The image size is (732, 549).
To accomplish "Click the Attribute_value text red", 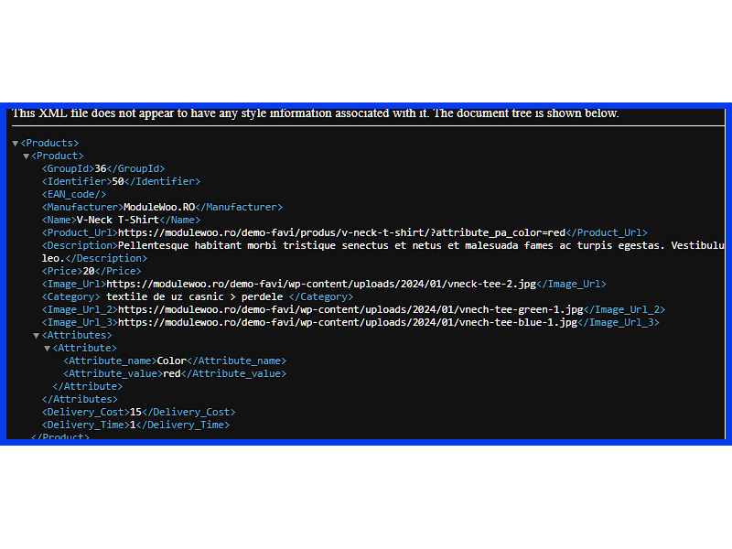I will click(x=172, y=373).
